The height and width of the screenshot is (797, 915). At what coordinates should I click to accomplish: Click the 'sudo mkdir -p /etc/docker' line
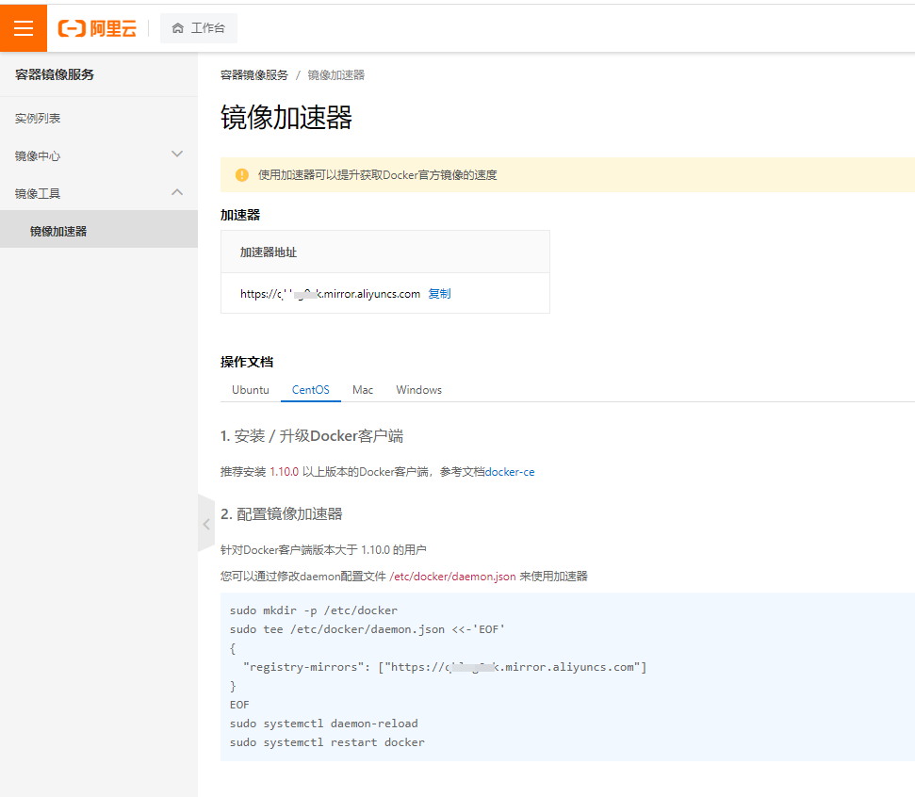click(314, 610)
